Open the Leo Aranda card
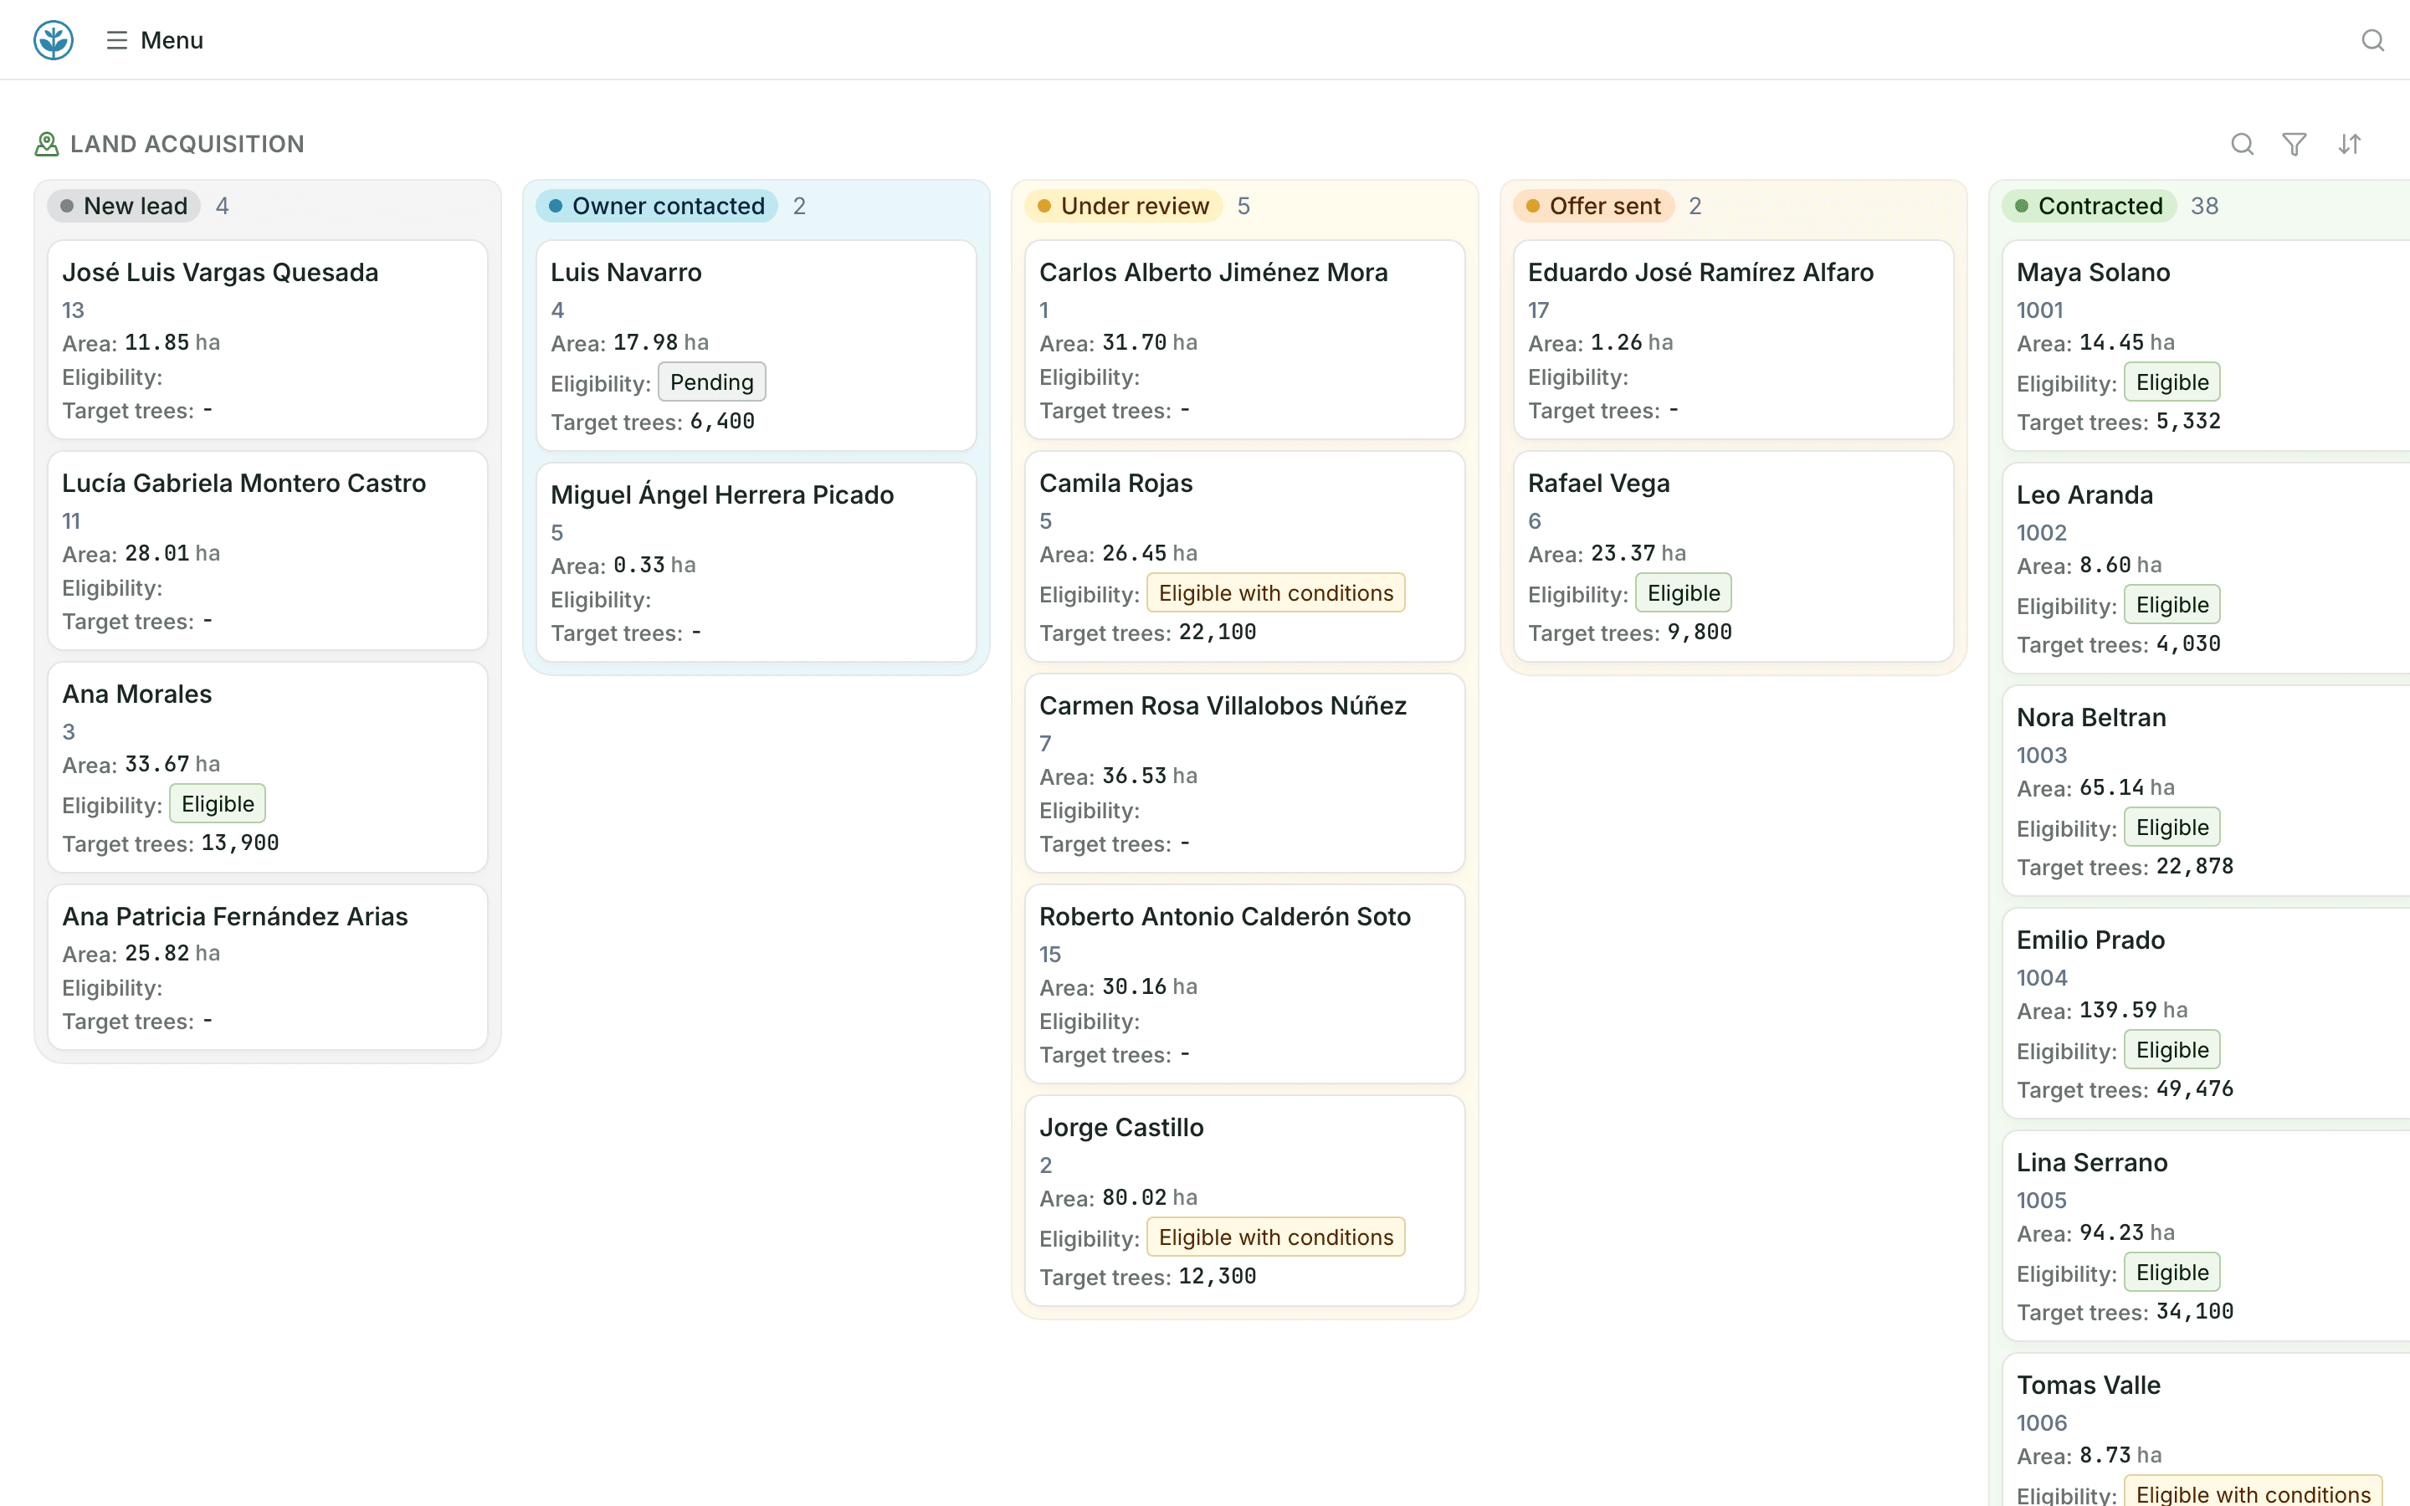2410x1506 pixels. pyautogui.click(x=2207, y=568)
